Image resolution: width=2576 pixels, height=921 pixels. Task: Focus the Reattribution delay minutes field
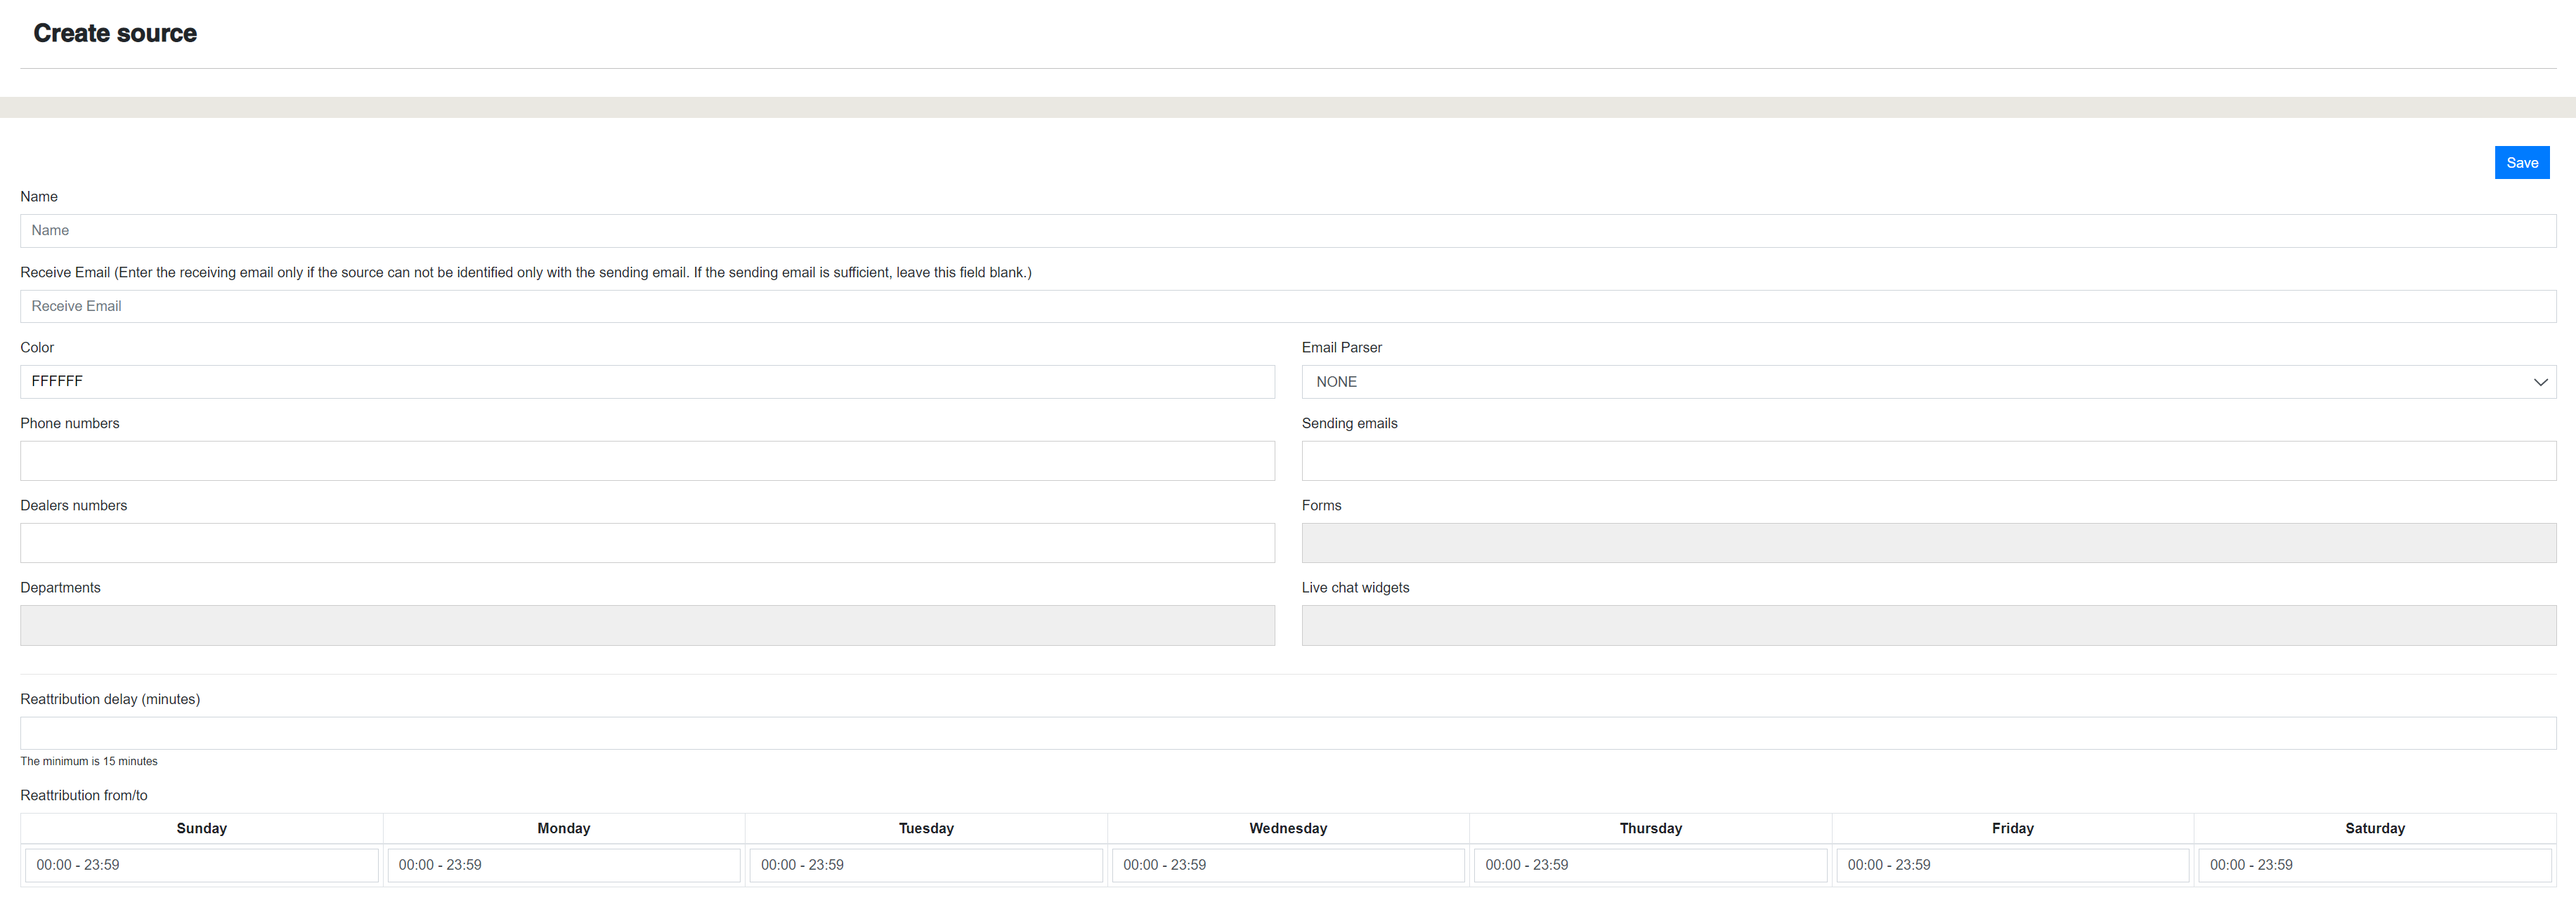pos(1288,733)
